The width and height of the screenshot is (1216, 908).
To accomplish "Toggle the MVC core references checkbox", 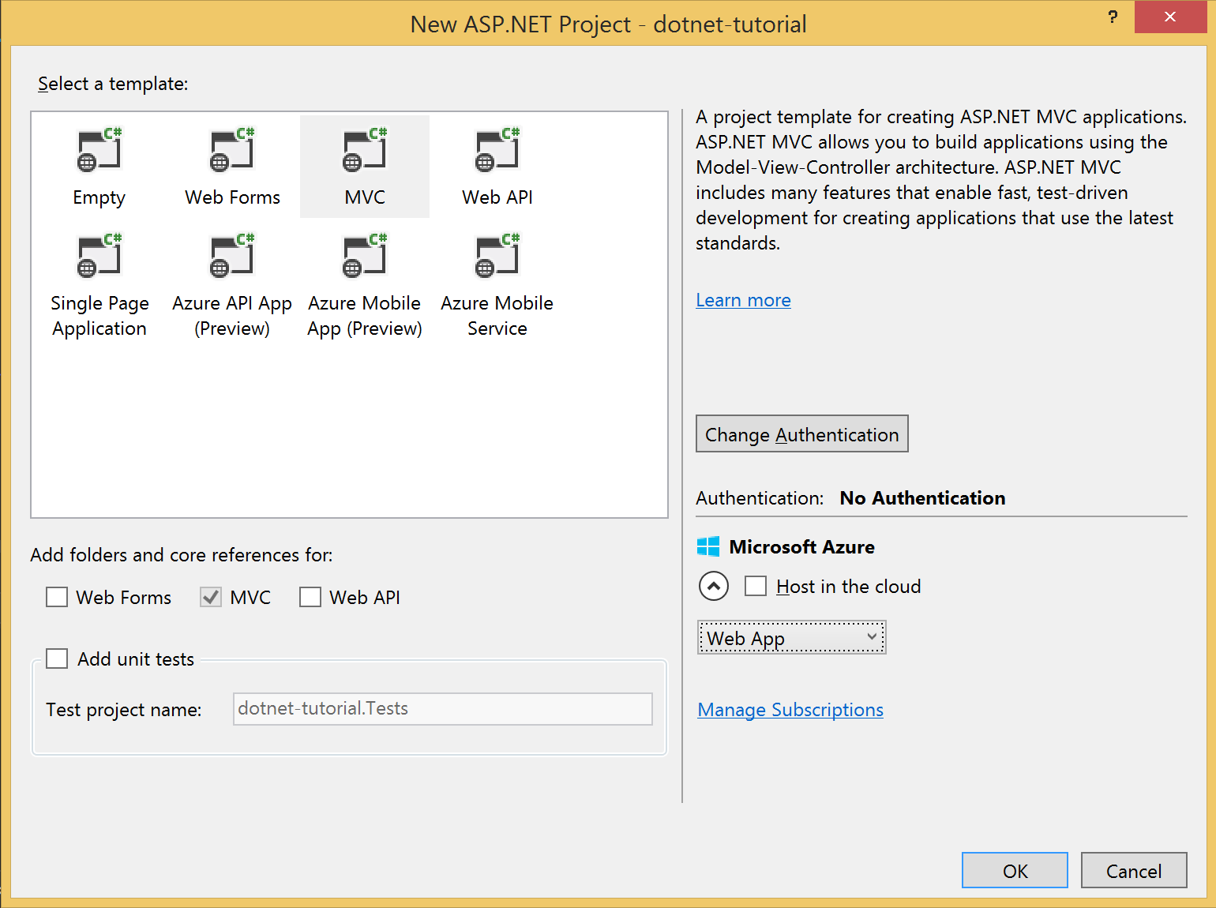I will [x=211, y=597].
